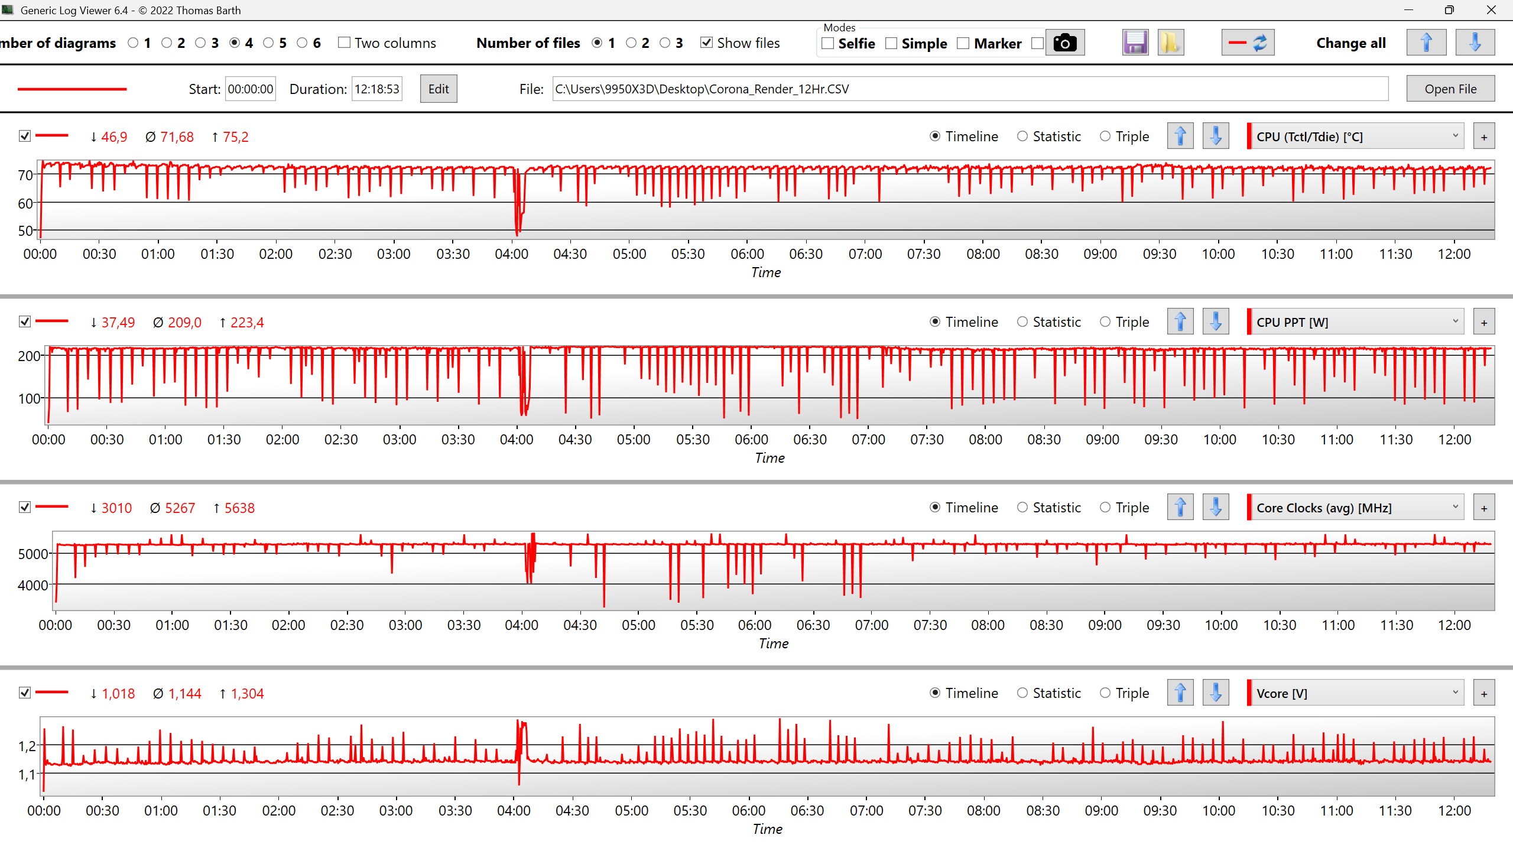1513x851 pixels.
Task: Uncheck CPU PPT series visibility checkbox
Action: pyautogui.click(x=25, y=321)
